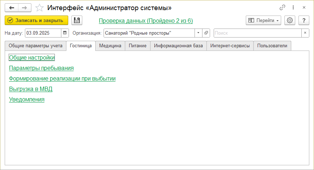Image resolution: width=314 pixels, height=170 pixels.
Task: Copy link using the chain icon
Action: click(283, 8)
